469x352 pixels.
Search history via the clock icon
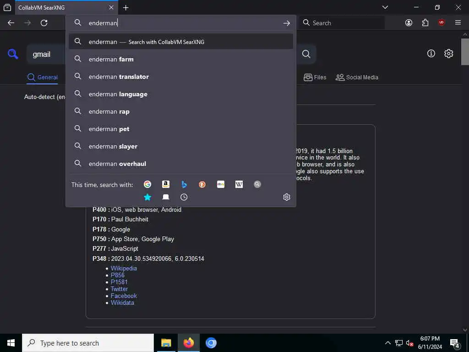(x=184, y=197)
